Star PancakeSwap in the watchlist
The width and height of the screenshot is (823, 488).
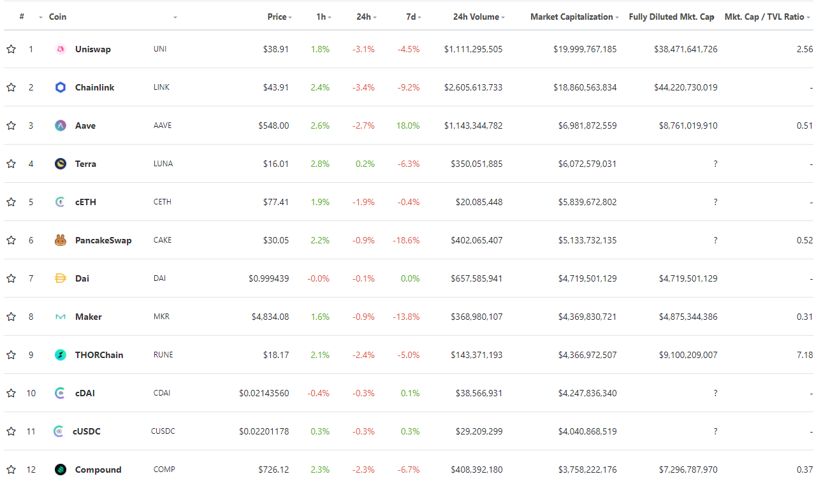11,240
